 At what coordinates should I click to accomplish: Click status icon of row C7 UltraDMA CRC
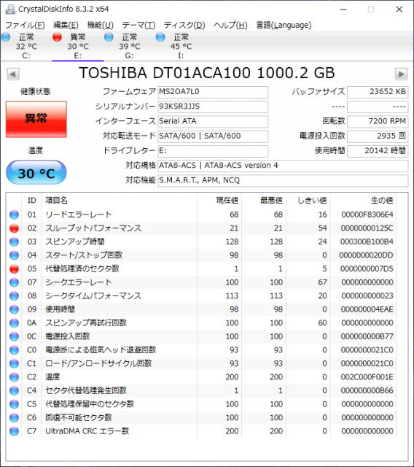point(14,431)
